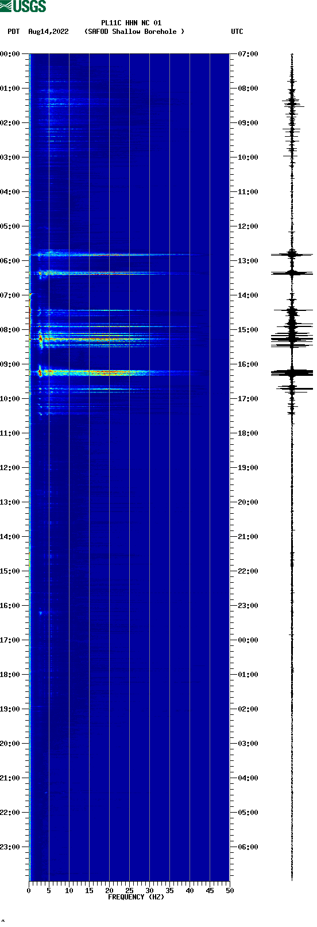Click the 00:00 UTC time label

[248, 640]
